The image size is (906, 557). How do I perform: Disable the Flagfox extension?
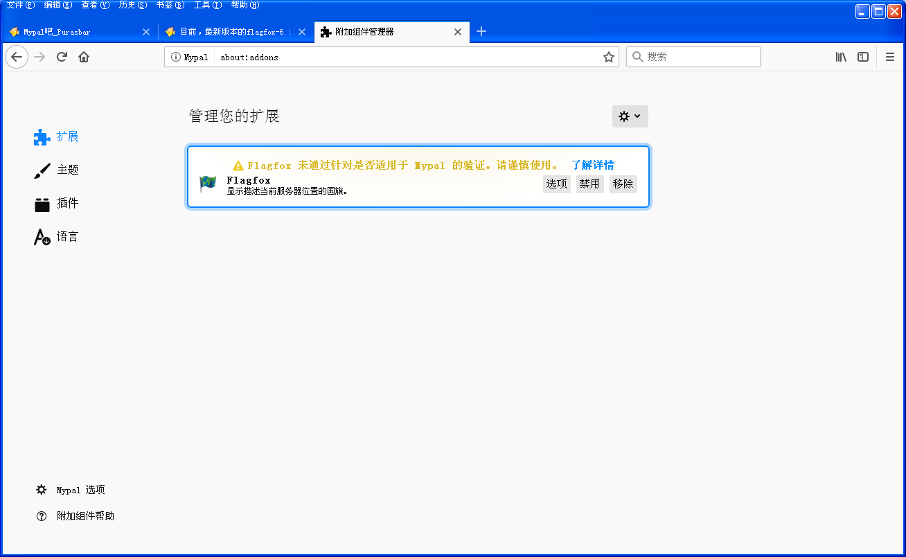pos(589,184)
